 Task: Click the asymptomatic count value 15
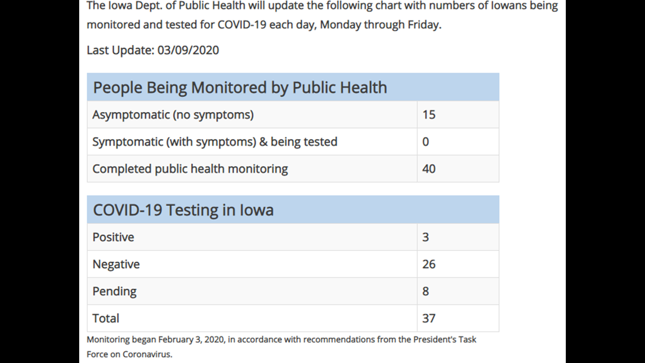[429, 115]
